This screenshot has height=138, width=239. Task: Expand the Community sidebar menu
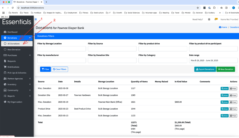(x=17, y=90)
